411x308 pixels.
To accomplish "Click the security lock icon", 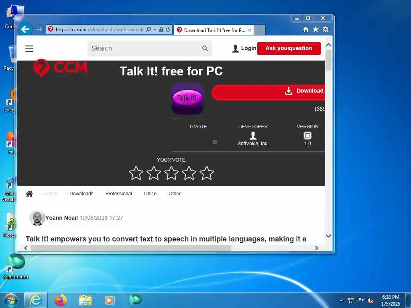I will coord(161,29).
